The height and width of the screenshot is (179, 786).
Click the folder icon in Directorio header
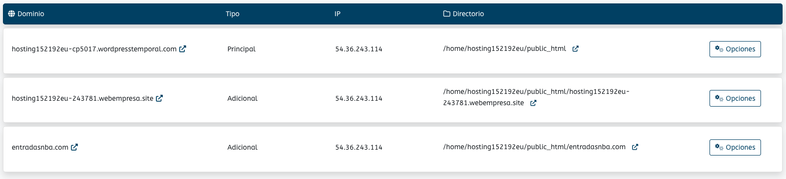point(447,14)
